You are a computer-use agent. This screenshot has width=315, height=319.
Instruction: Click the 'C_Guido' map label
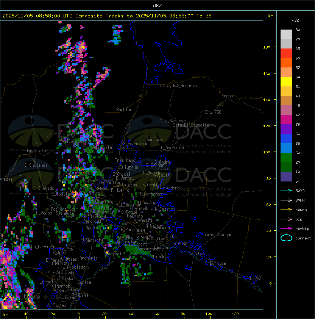pyautogui.click(x=46, y=188)
